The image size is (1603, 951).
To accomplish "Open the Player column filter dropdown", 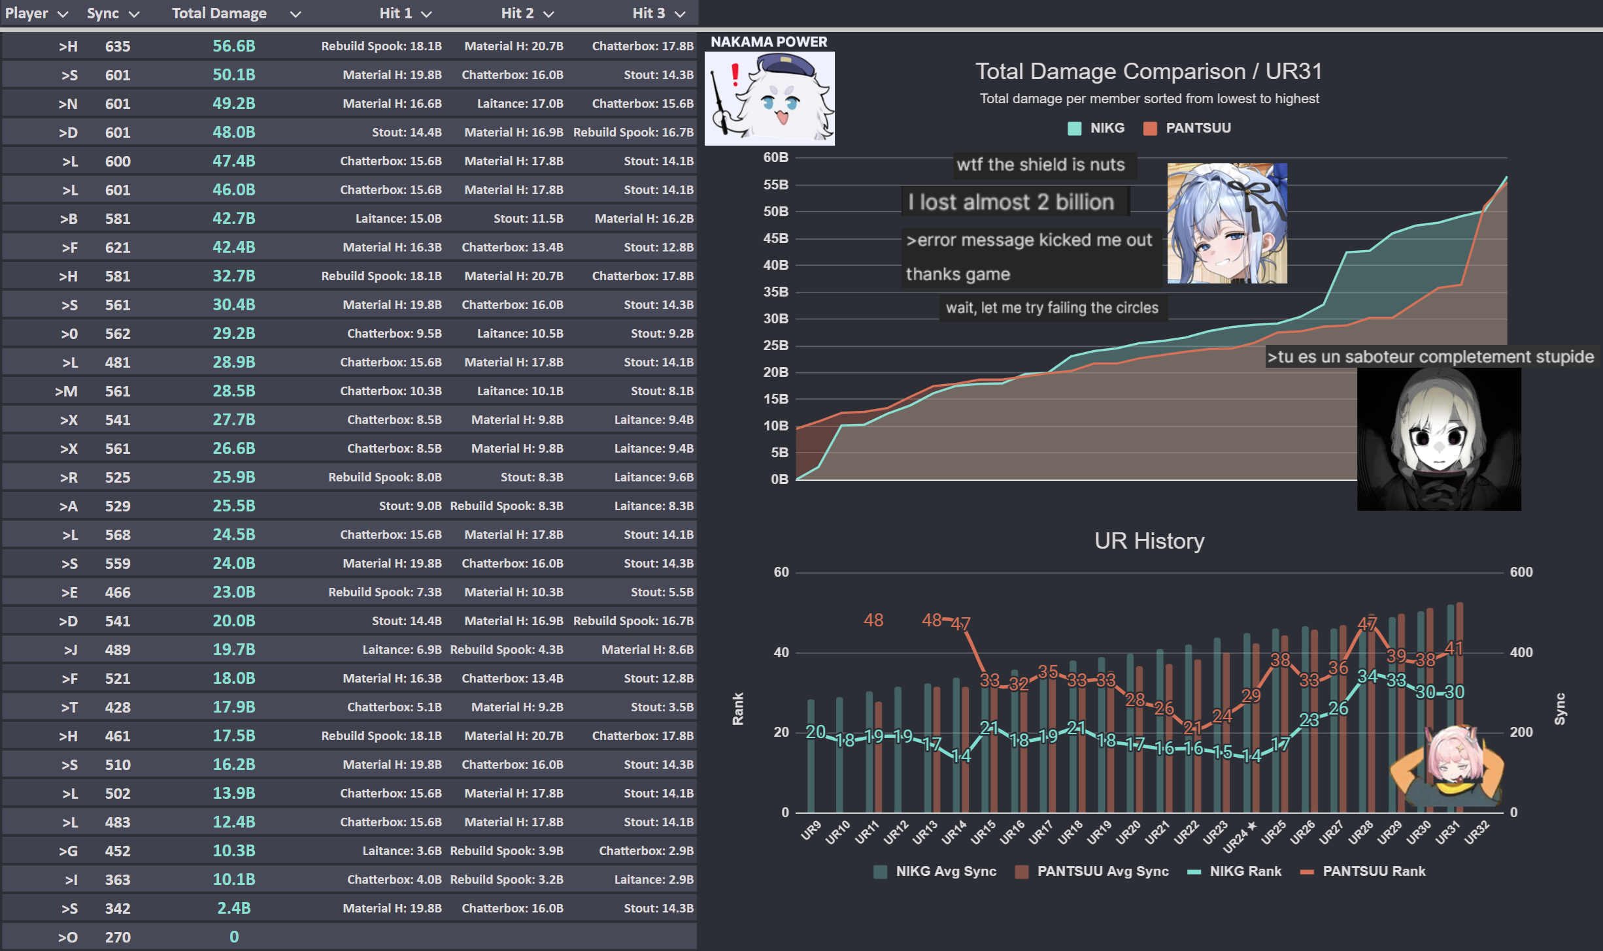I will point(63,14).
